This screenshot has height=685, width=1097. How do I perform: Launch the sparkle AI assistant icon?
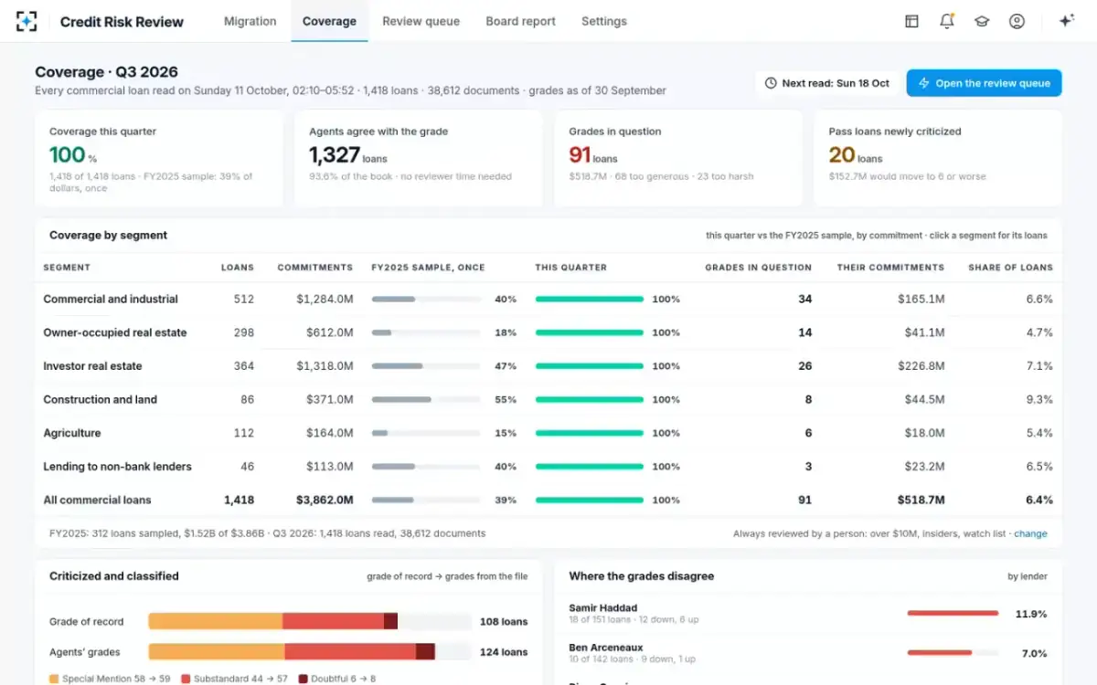point(1066,21)
